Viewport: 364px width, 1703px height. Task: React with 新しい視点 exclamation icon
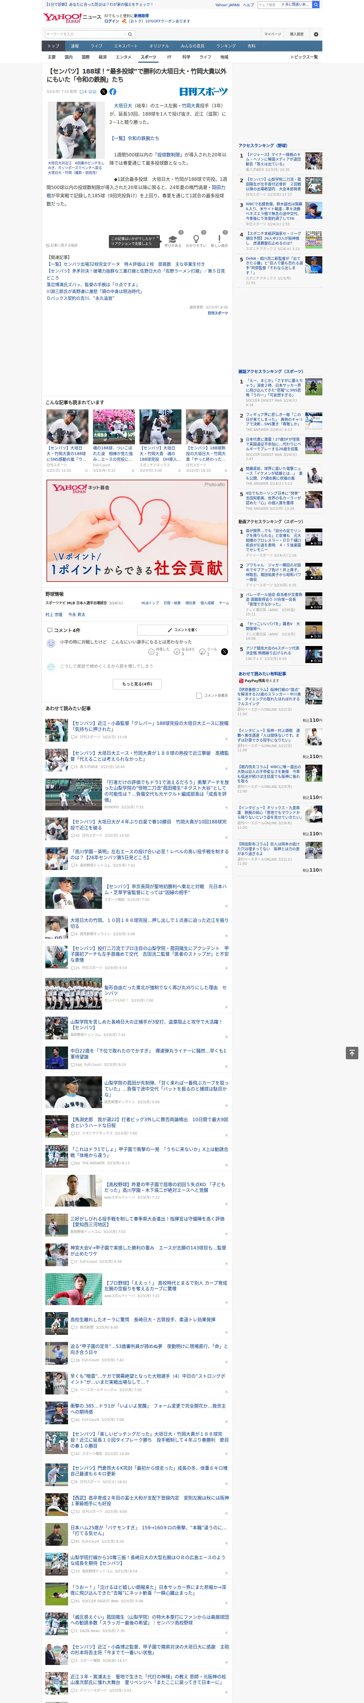pos(219,239)
